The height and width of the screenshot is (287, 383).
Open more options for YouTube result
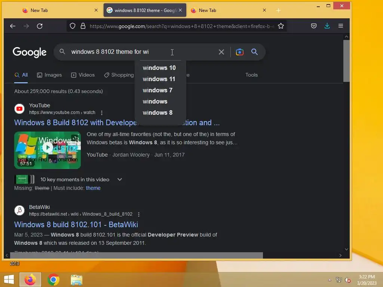tap(102, 112)
